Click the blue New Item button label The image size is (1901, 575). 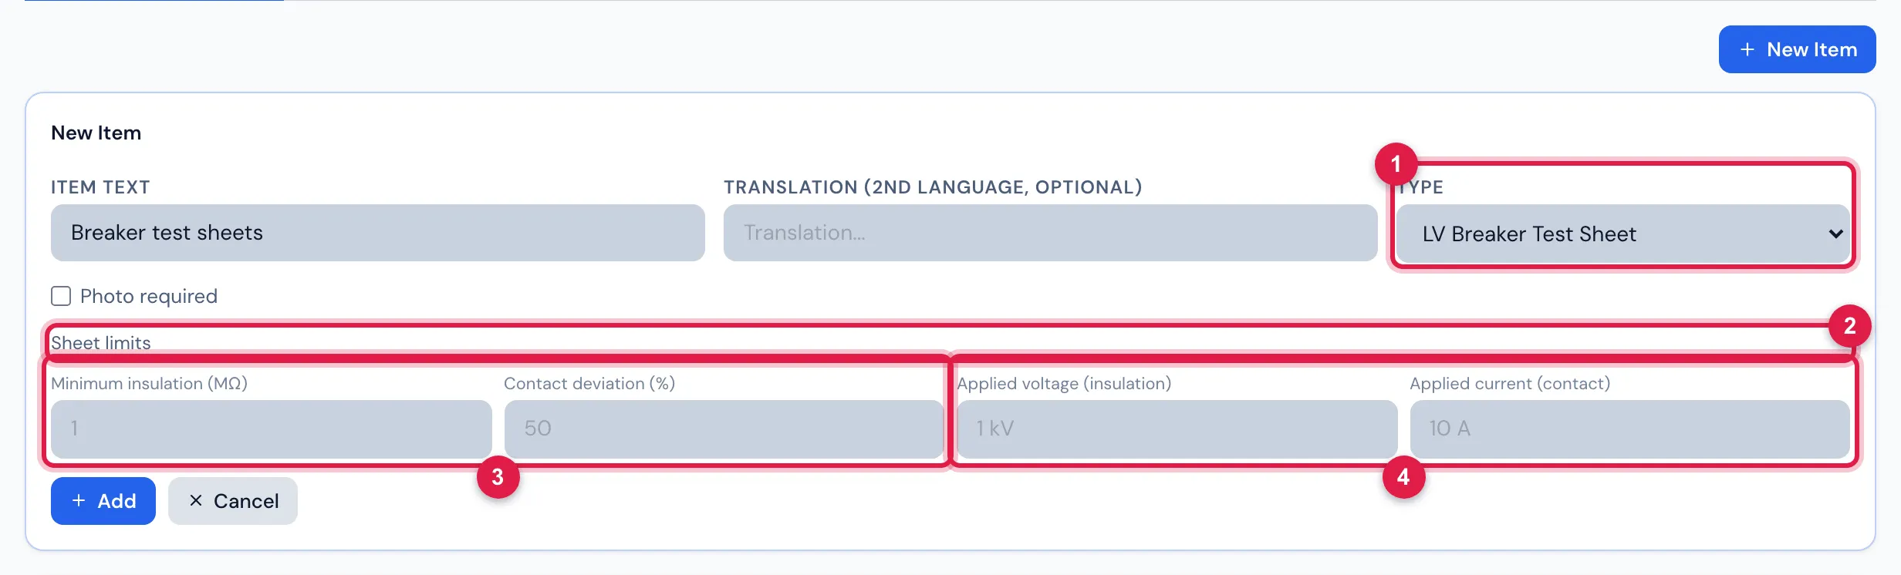1812,49
